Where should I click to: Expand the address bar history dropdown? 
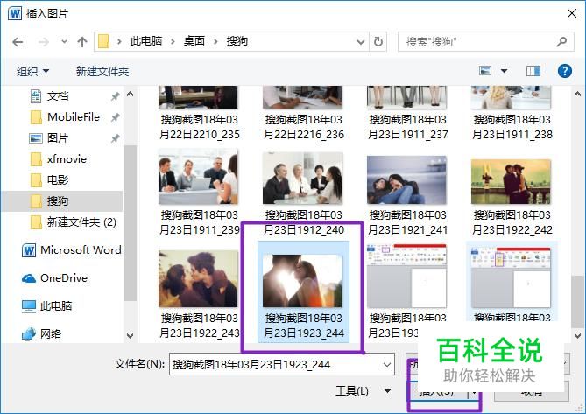click(x=361, y=41)
